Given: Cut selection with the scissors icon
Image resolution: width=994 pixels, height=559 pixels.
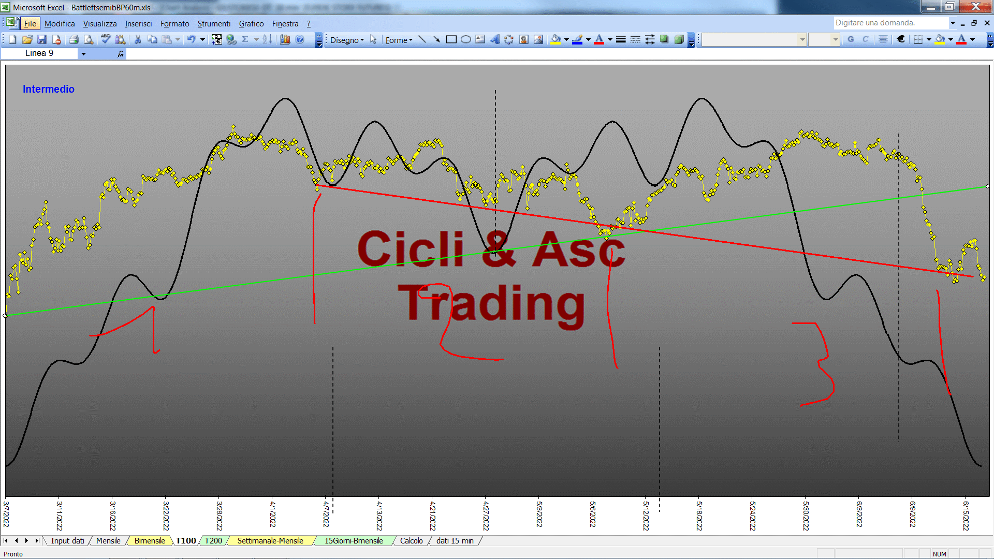Looking at the screenshot, I should [x=138, y=39].
